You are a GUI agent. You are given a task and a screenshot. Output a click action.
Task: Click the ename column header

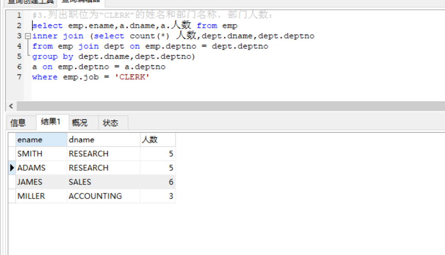41,139
